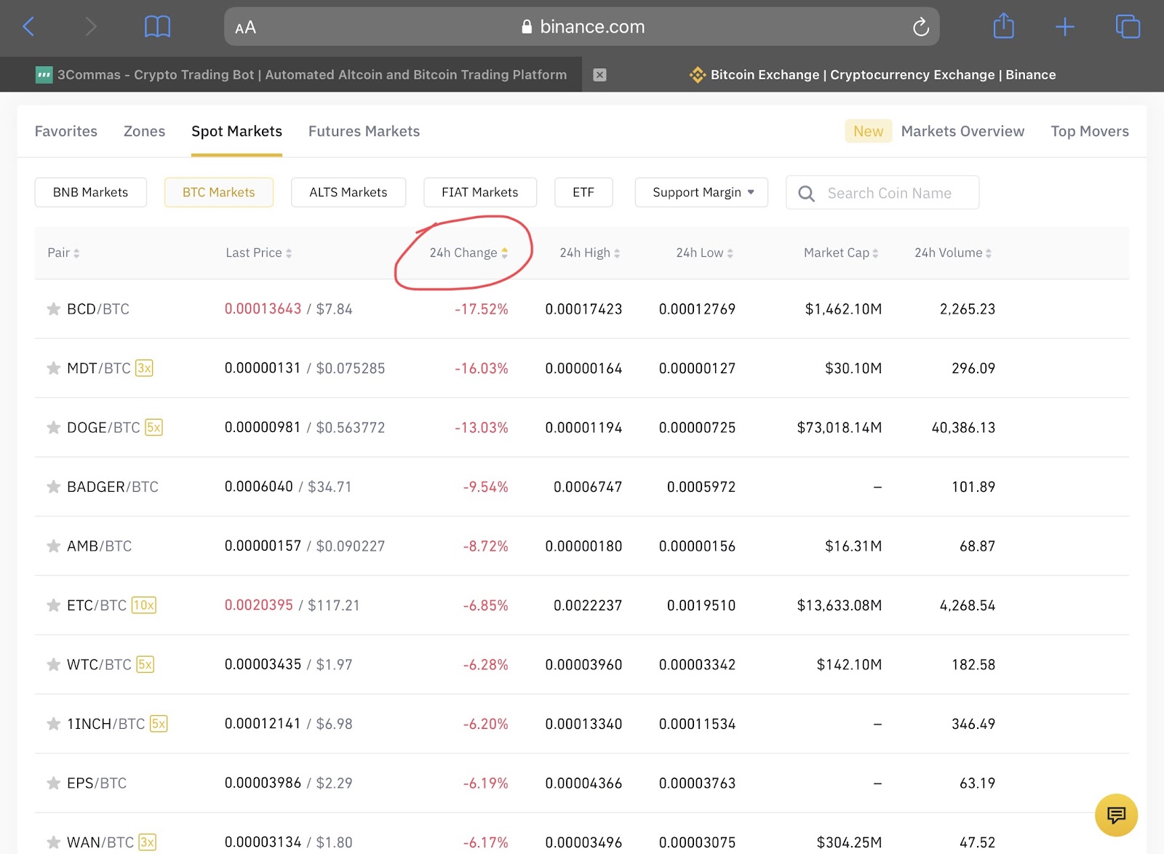Open the Zones tab
Viewport: 1164px width, 854px height.
144,131
